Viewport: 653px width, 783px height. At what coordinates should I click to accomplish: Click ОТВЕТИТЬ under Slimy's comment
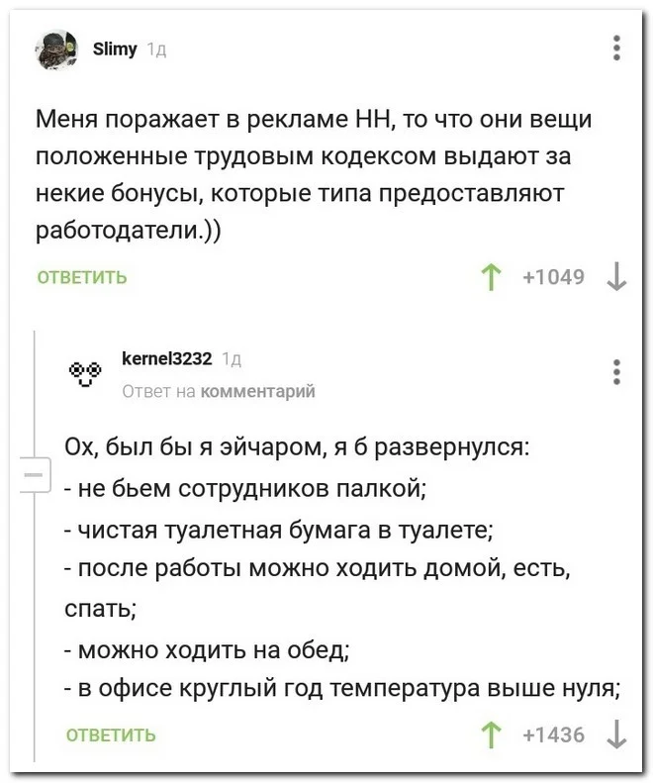pyautogui.click(x=81, y=277)
